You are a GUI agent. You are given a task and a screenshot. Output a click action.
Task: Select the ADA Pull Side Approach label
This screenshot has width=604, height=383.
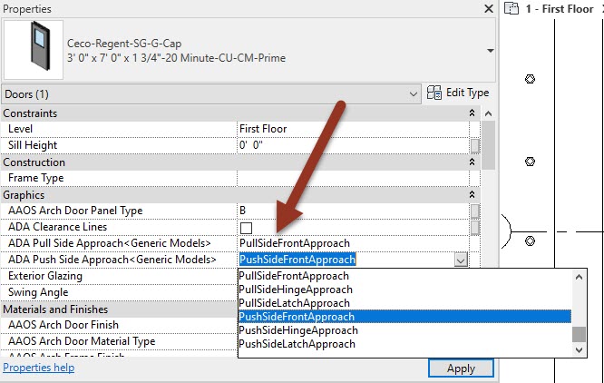[110, 243]
